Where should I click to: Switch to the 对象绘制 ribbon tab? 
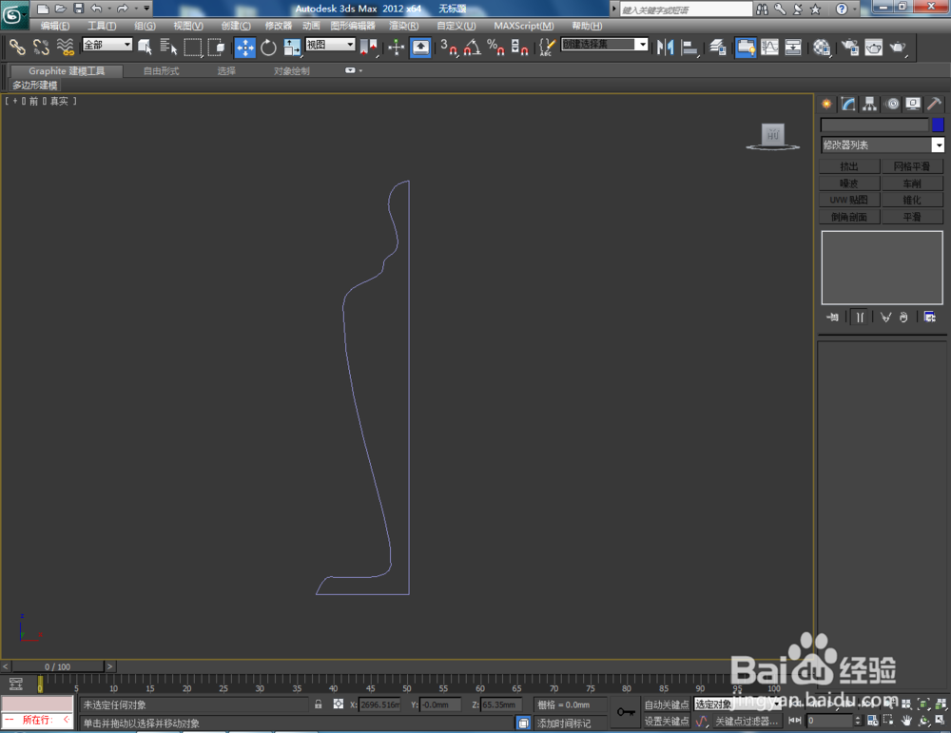pos(291,71)
